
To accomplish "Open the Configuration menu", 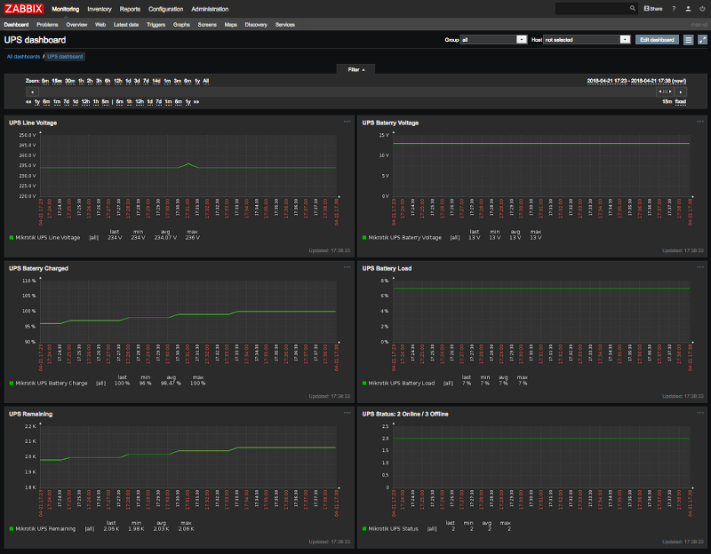I will coord(166,9).
